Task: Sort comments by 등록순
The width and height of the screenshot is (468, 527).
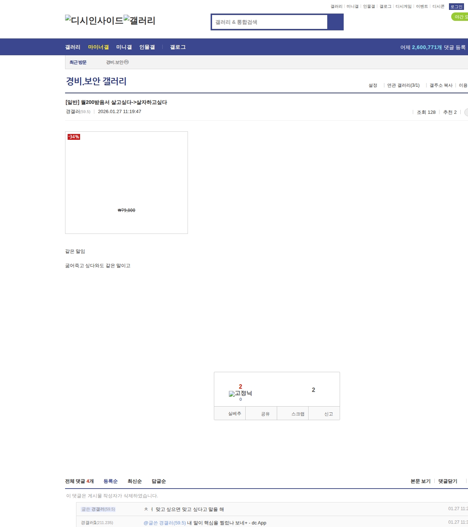Action: point(110,481)
